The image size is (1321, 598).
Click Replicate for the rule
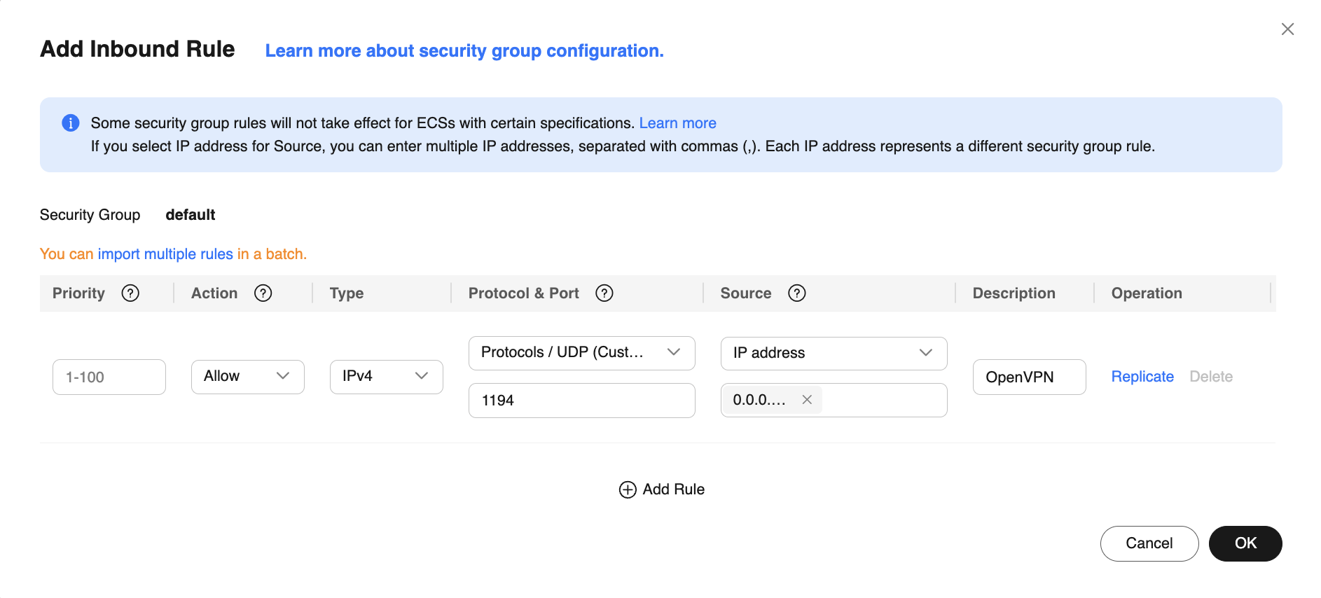click(1142, 377)
